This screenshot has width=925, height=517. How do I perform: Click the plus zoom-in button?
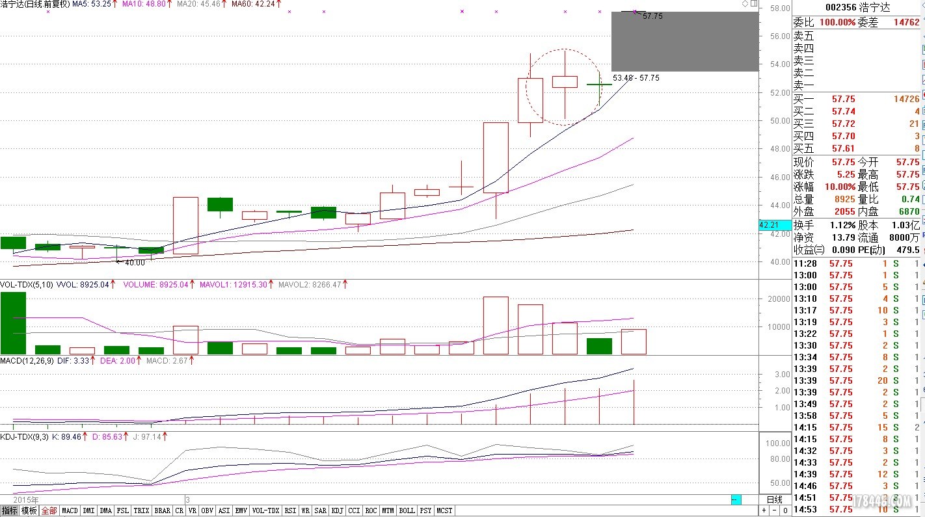pyautogui.click(x=764, y=511)
